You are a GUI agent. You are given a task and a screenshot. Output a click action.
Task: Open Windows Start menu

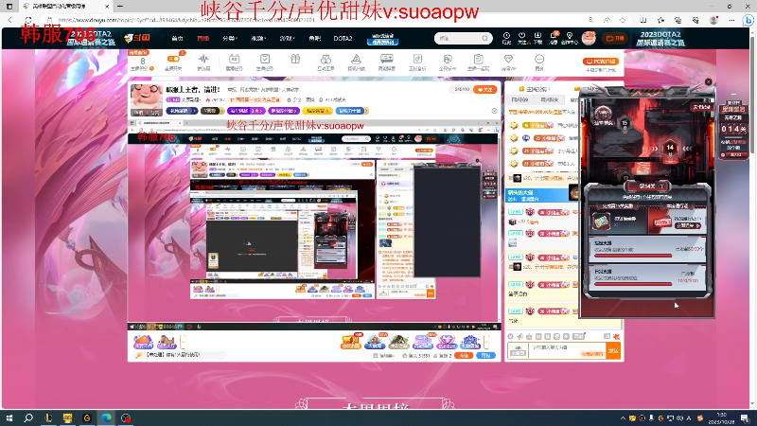click(x=9, y=417)
